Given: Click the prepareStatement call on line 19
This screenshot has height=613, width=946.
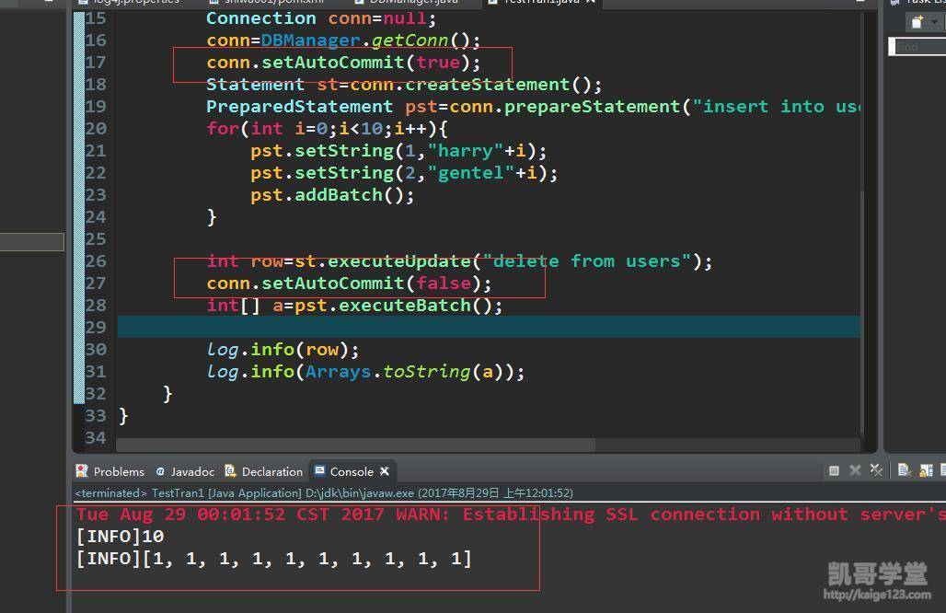Looking at the screenshot, I should (592, 107).
